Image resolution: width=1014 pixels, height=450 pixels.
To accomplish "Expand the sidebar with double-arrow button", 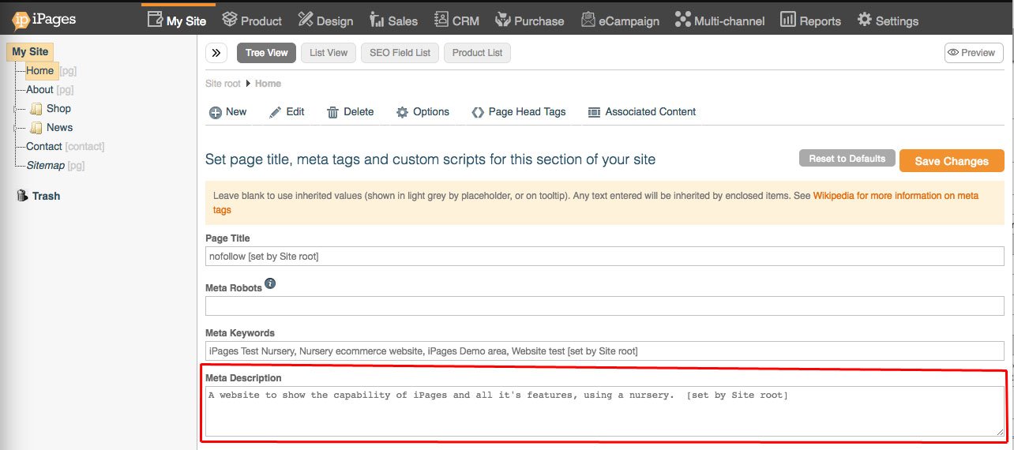I will tap(216, 53).
